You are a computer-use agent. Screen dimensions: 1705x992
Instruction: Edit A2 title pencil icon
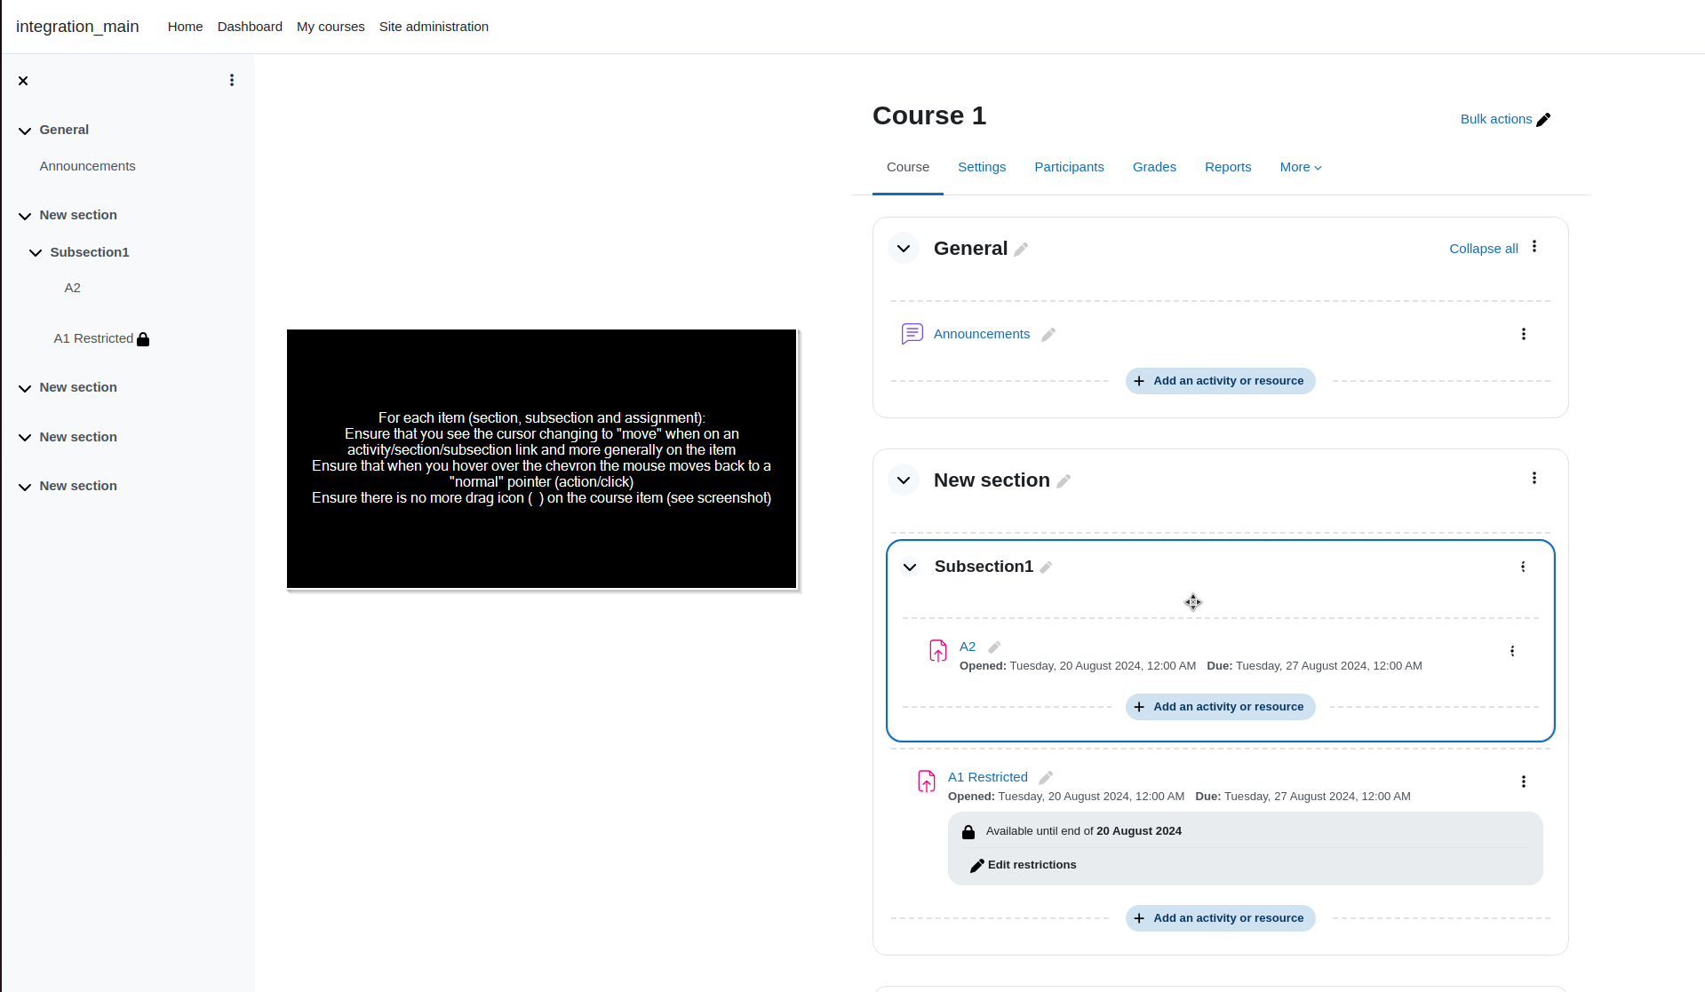(x=994, y=647)
